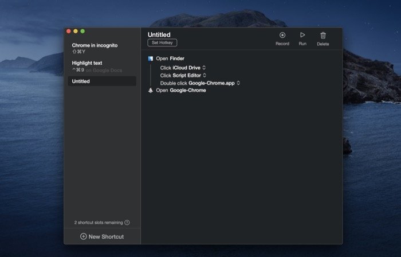The image size is (401, 257).
Task: Click the Untitled title heading
Action: point(159,34)
